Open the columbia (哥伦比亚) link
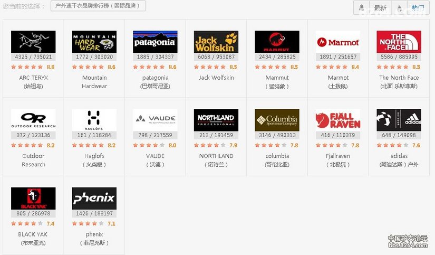The width and height of the screenshot is (435, 255). 277,160
